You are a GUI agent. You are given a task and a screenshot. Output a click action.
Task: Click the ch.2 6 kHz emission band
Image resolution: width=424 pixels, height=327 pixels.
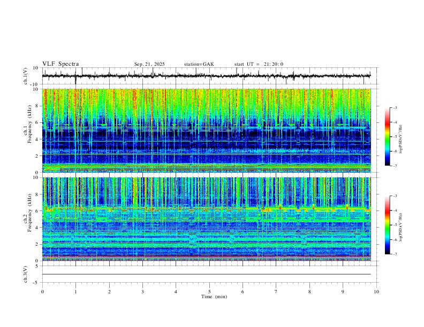click(x=206, y=209)
